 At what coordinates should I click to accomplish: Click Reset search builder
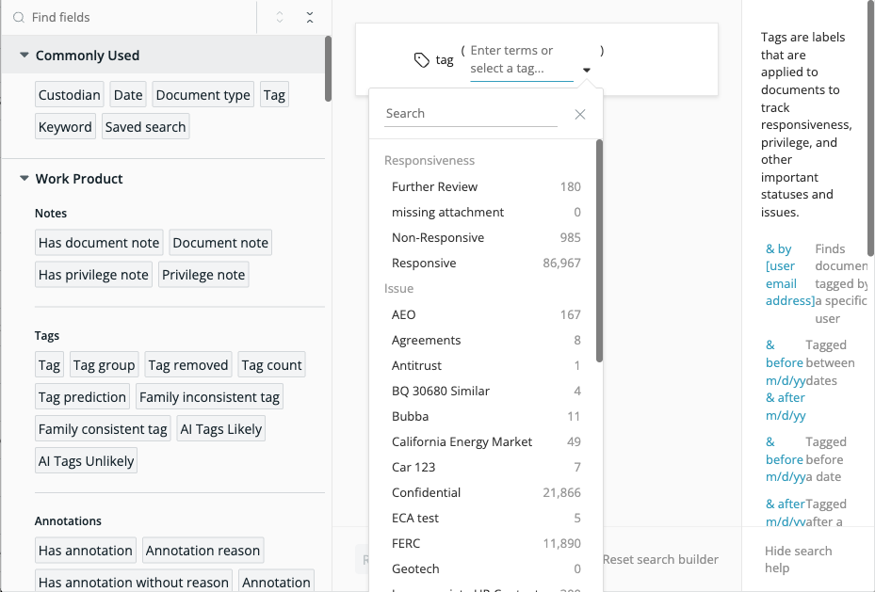click(x=660, y=559)
